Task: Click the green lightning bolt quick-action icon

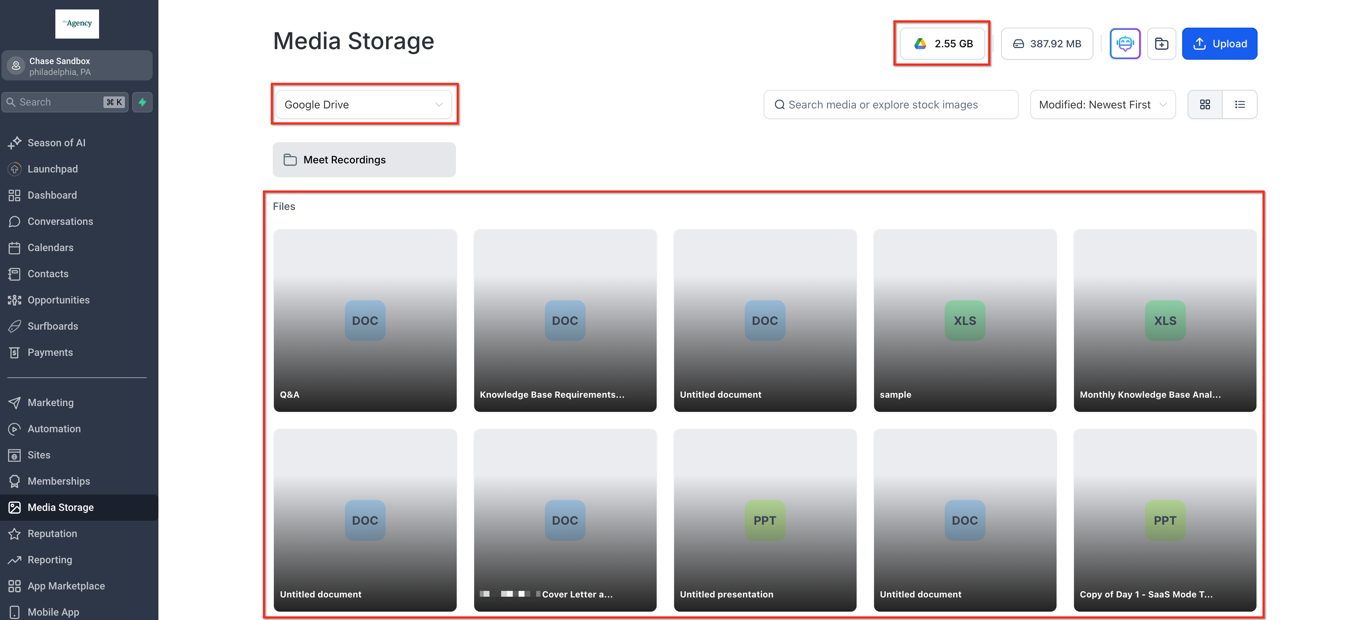Action: [142, 102]
